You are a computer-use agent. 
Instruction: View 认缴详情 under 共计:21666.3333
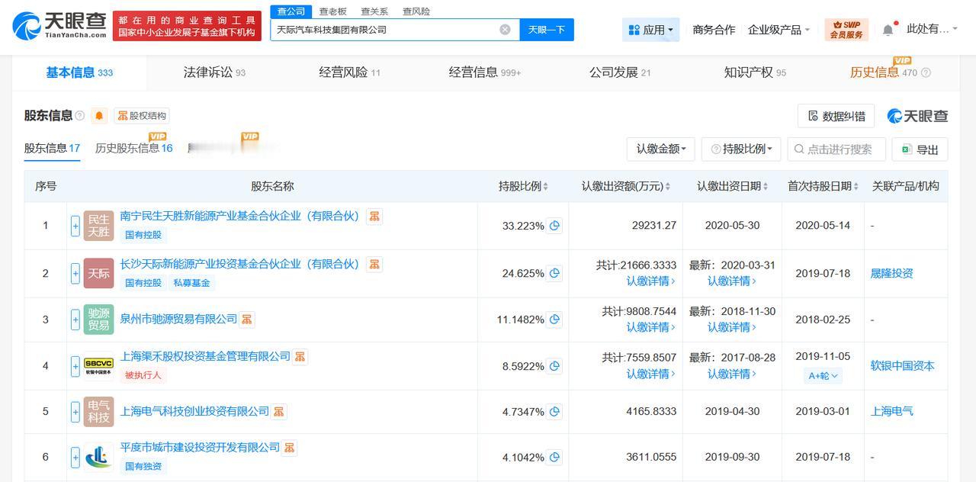651,281
